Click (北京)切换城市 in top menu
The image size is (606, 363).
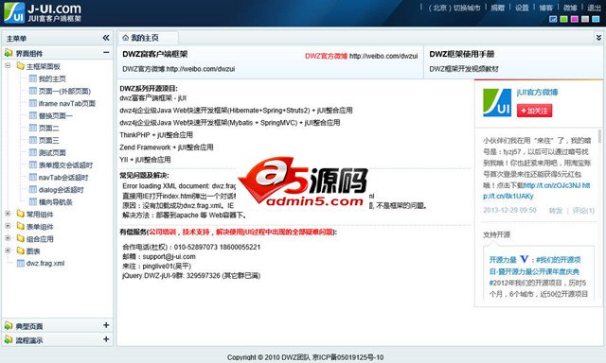pos(454,8)
